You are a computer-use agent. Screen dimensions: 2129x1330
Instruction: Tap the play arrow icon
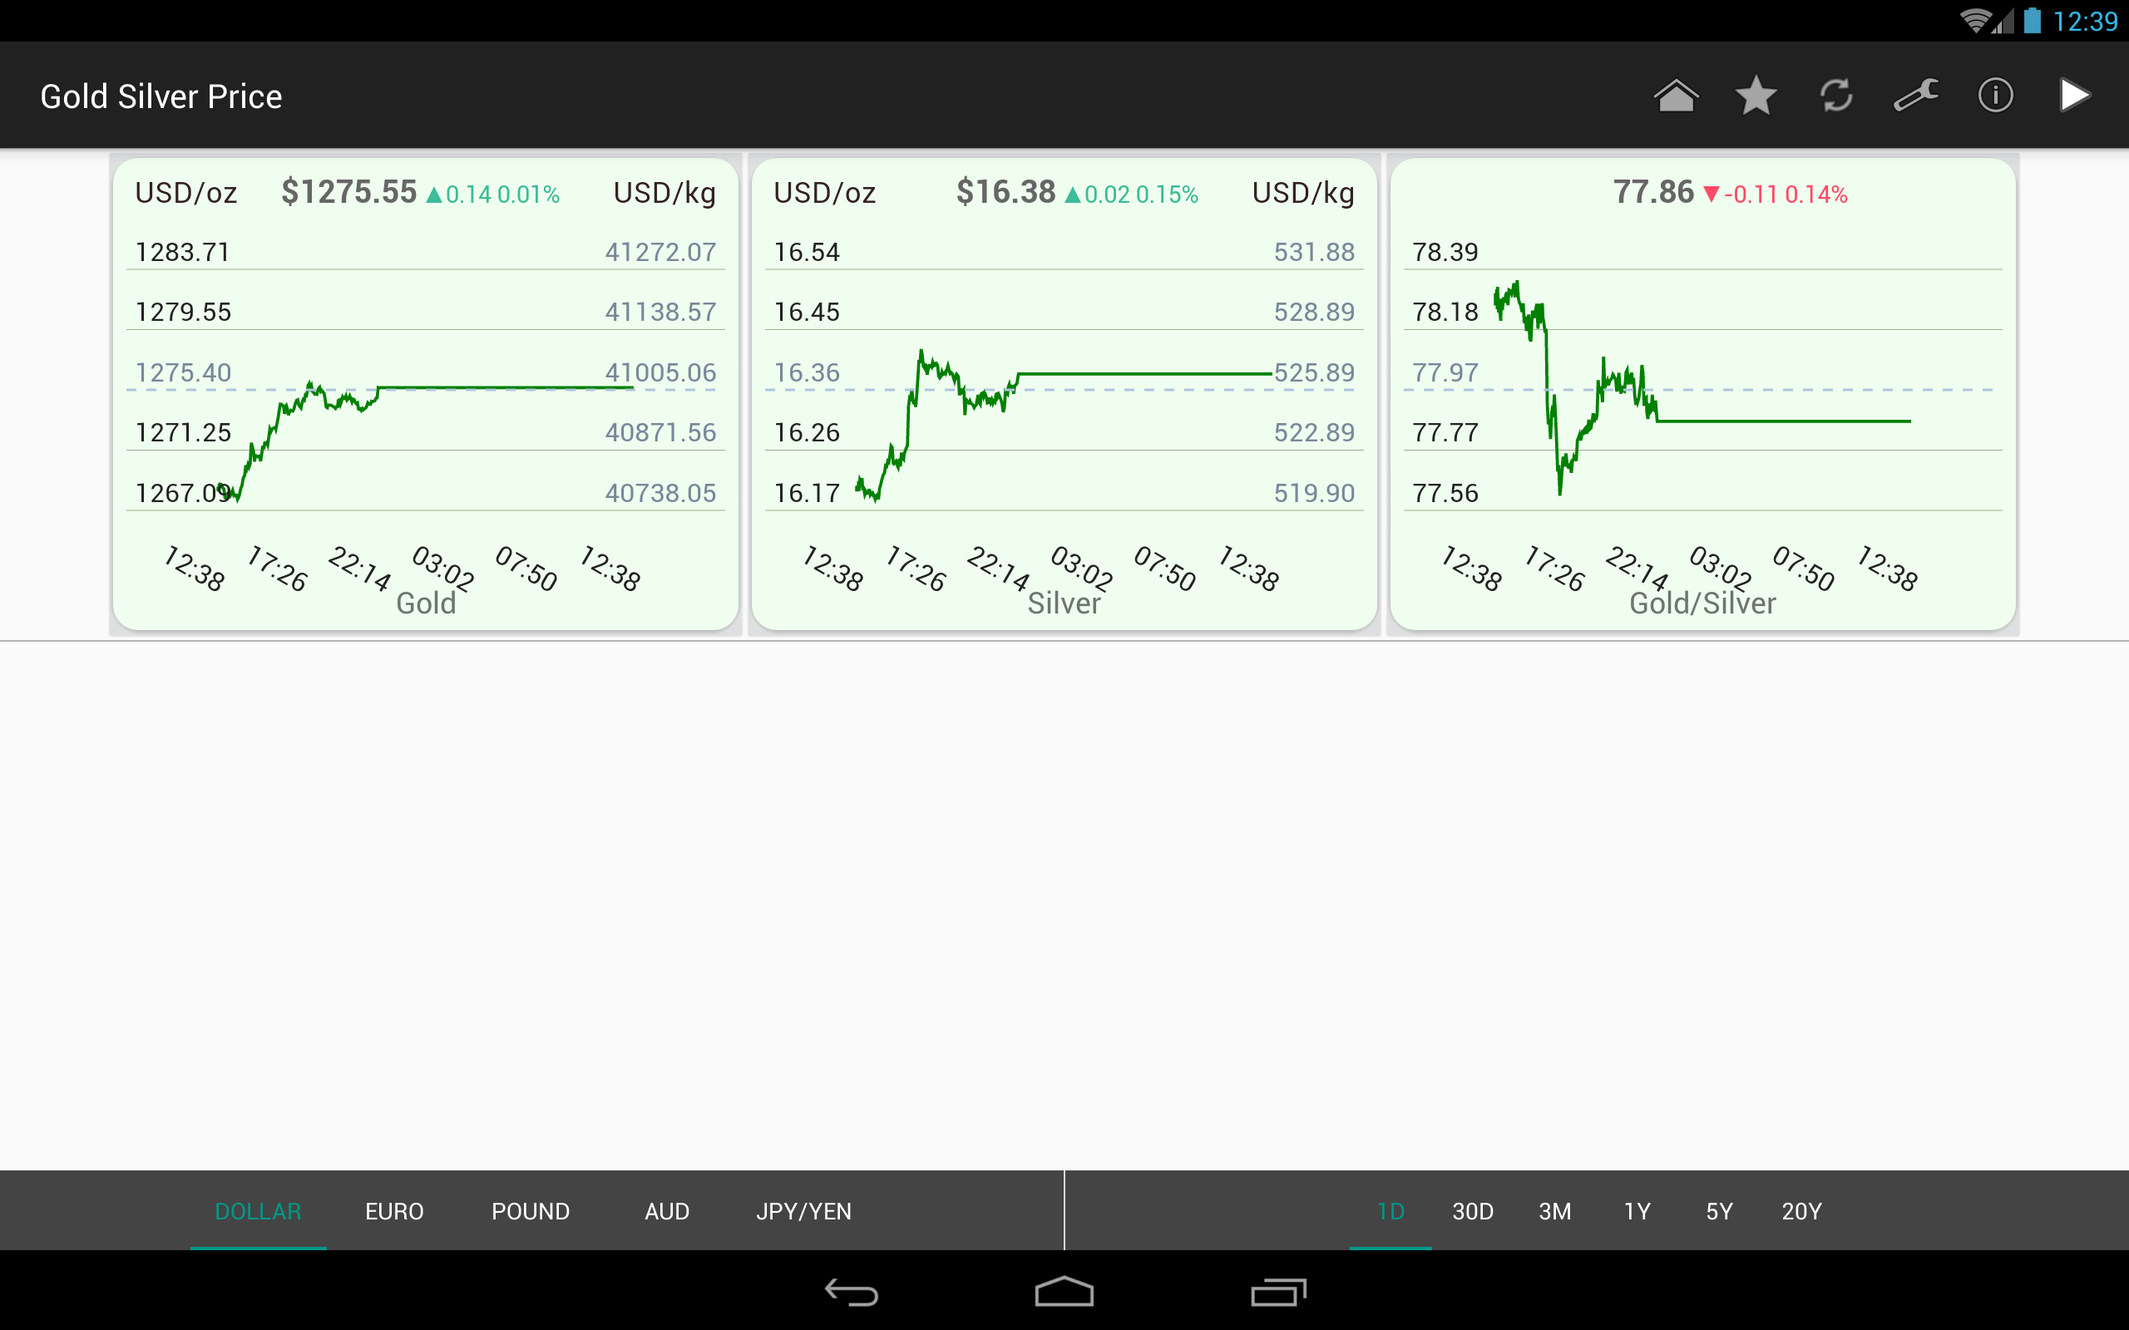[2074, 95]
